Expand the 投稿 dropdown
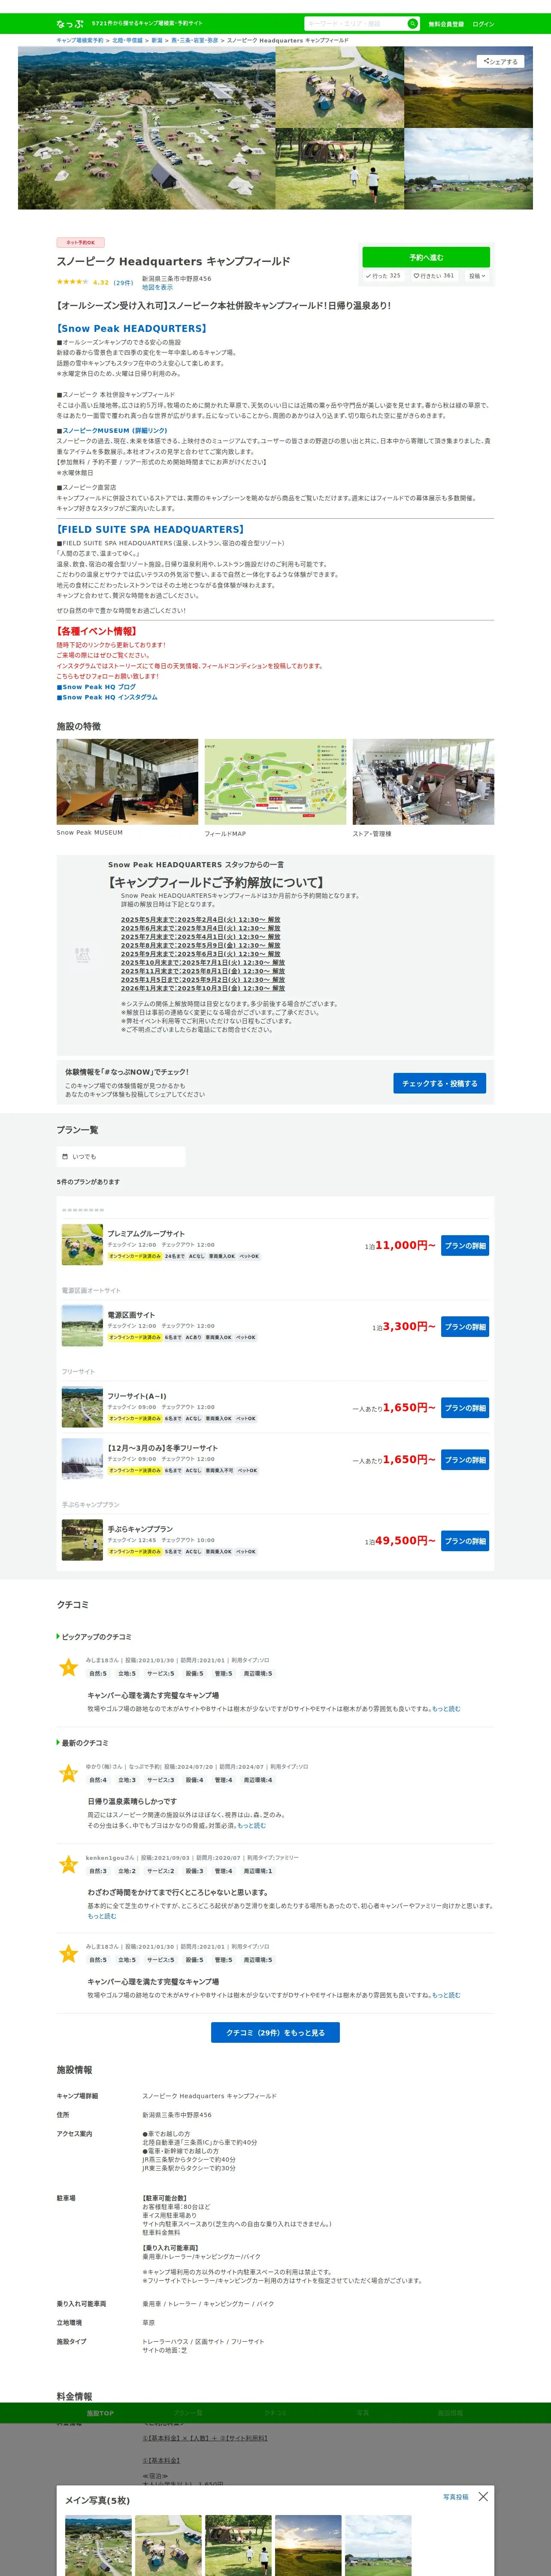This screenshot has height=2576, width=551. click(477, 276)
